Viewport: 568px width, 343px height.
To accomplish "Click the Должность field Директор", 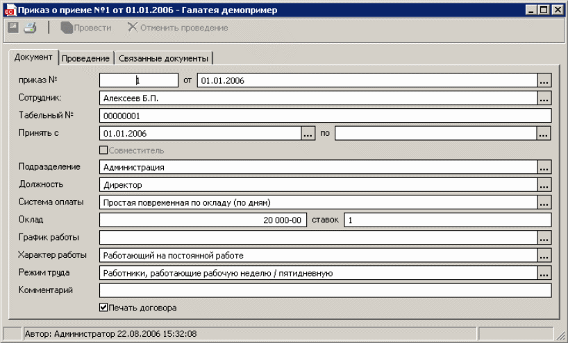I will point(318,185).
